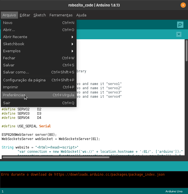Expand the Abrir Recente submenu
Image resolution: width=188 pixels, height=194 pixels.
39,37
